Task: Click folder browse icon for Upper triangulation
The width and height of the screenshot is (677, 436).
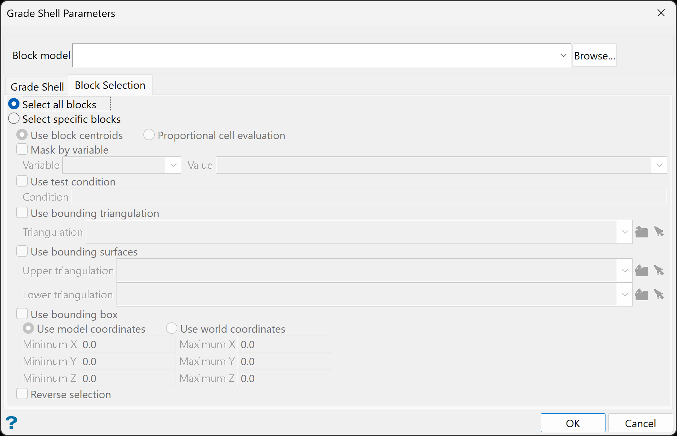Action: (642, 271)
